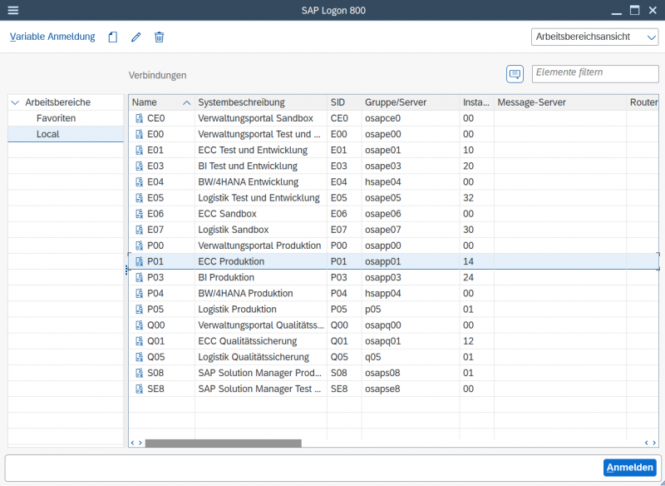Select 'Logistik Qualitätssicherung' description
Viewport: 665px width, 486px height.
point(254,357)
